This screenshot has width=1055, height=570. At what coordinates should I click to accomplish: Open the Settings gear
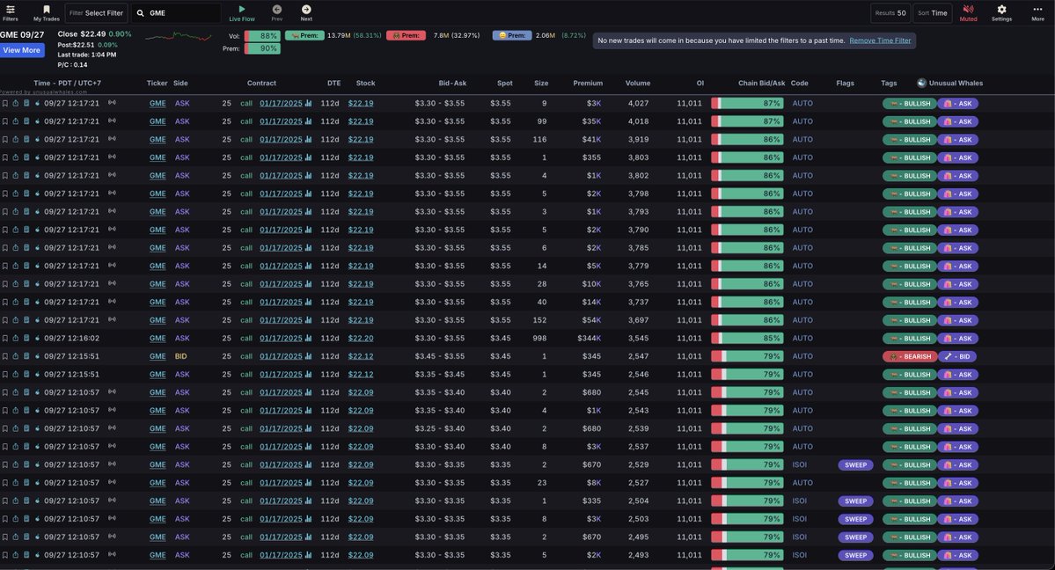pyautogui.click(x=1001, y=10)
